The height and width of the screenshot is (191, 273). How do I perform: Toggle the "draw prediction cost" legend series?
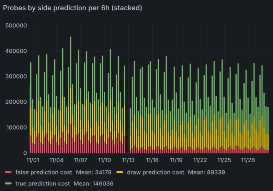coord(155,172)
